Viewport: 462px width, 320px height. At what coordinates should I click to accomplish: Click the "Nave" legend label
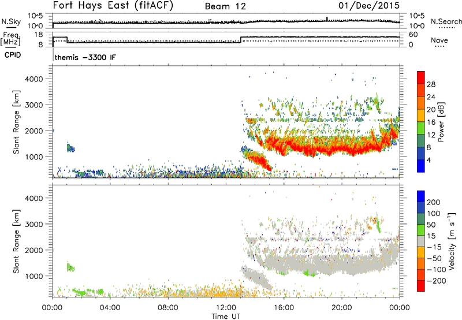439,40
